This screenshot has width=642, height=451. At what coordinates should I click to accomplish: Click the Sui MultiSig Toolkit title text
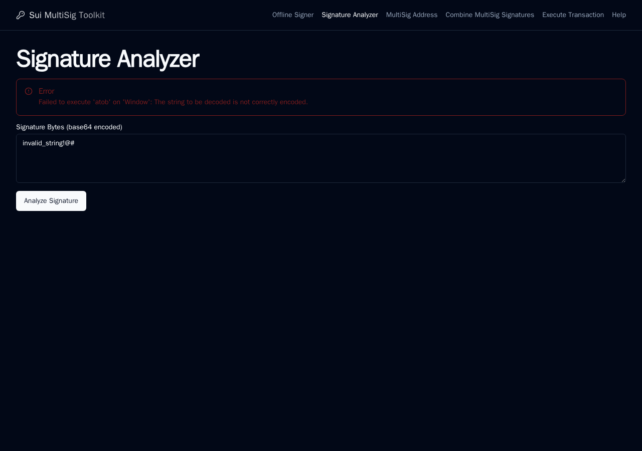click(67, 15)
